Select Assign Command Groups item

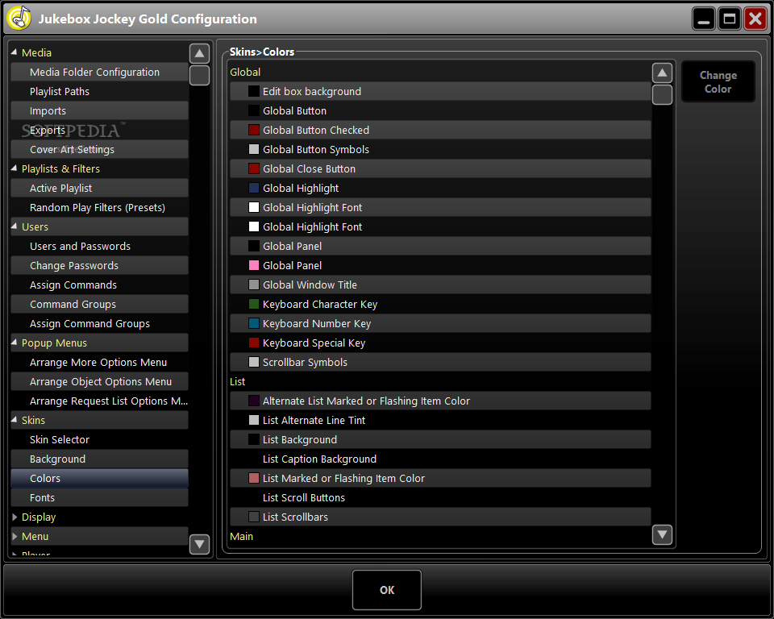(99, 323)
